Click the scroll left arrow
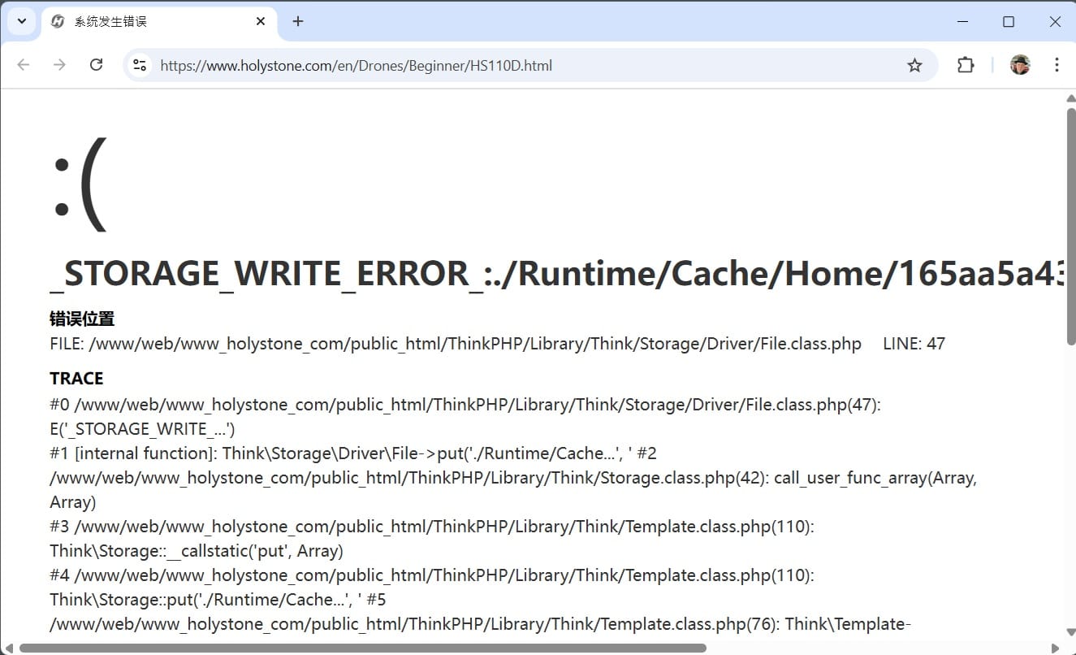This screenshot has height=655, width=1076. (9, 648)
